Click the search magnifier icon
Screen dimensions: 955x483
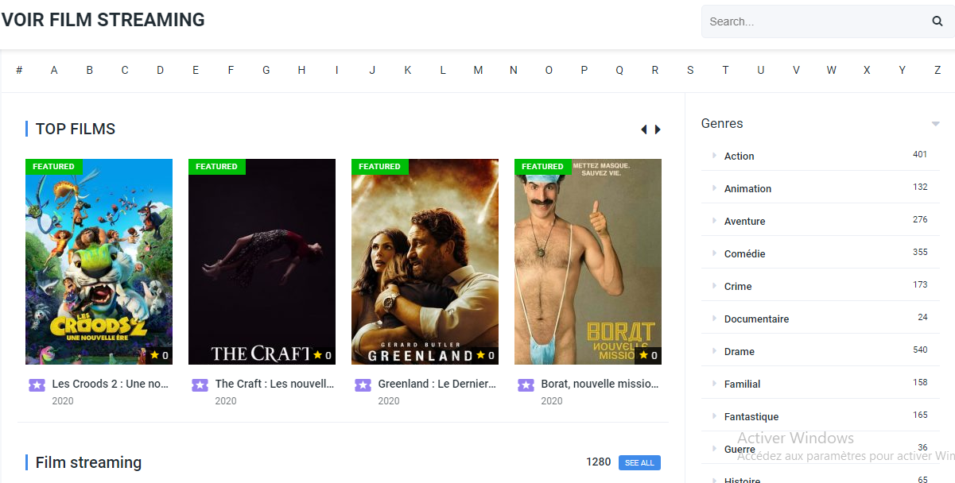pos(938,21)
